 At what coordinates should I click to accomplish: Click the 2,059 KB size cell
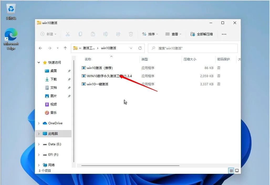pyautogui.click(x=207, y=76)
